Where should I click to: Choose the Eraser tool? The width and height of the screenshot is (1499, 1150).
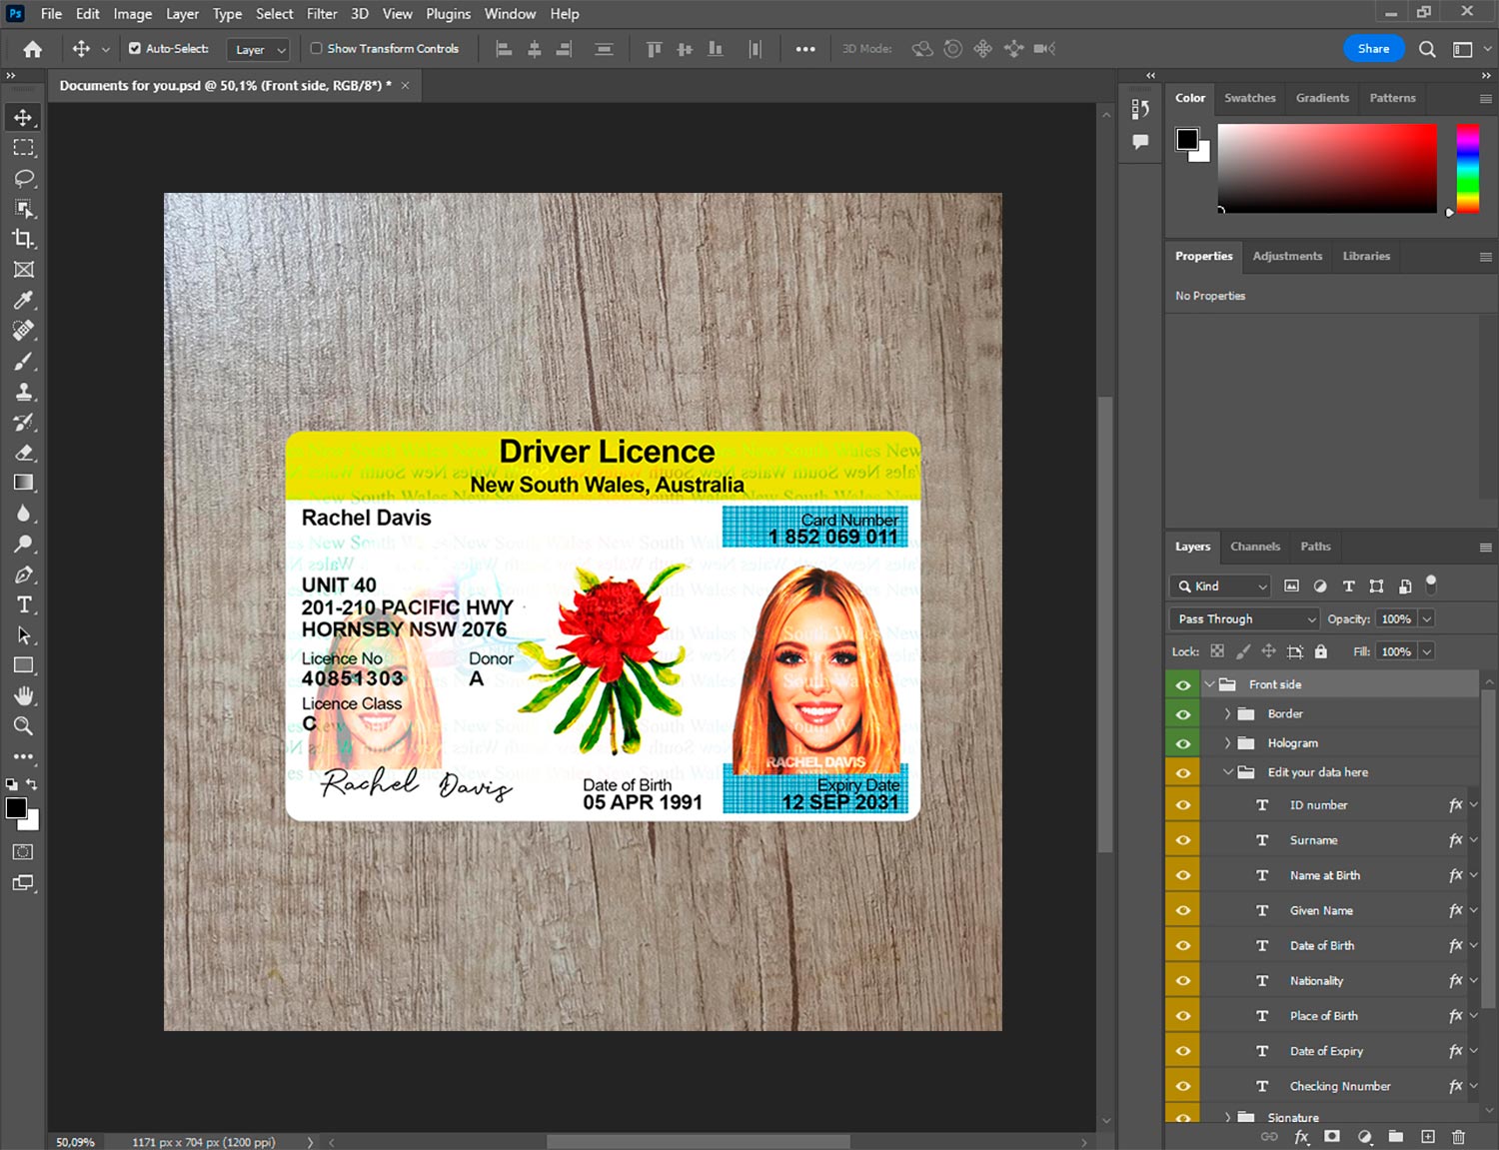click(23, 453)
